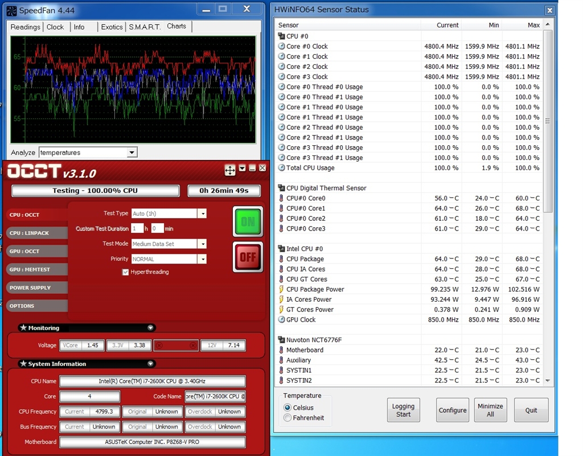The width and height of the screenshot is (583, 456).
Task: Click the Nuvoton NCT6776F chip icon
Action: [x=281, y=340]
